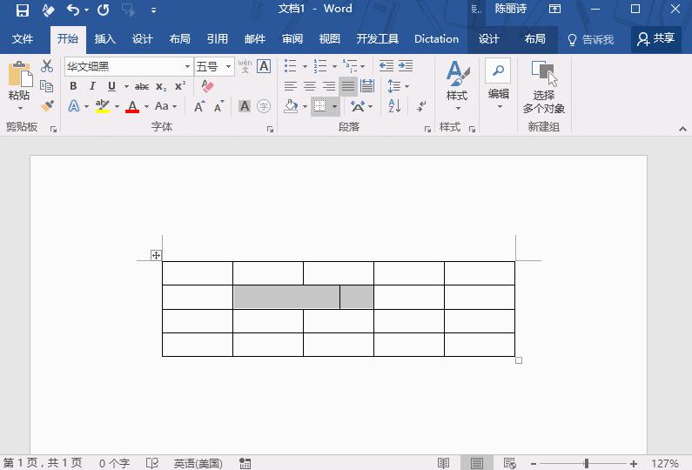The width and height of the screenshot is (692, 470).
Task: Click the table resize handle
Action: [519, 360]
